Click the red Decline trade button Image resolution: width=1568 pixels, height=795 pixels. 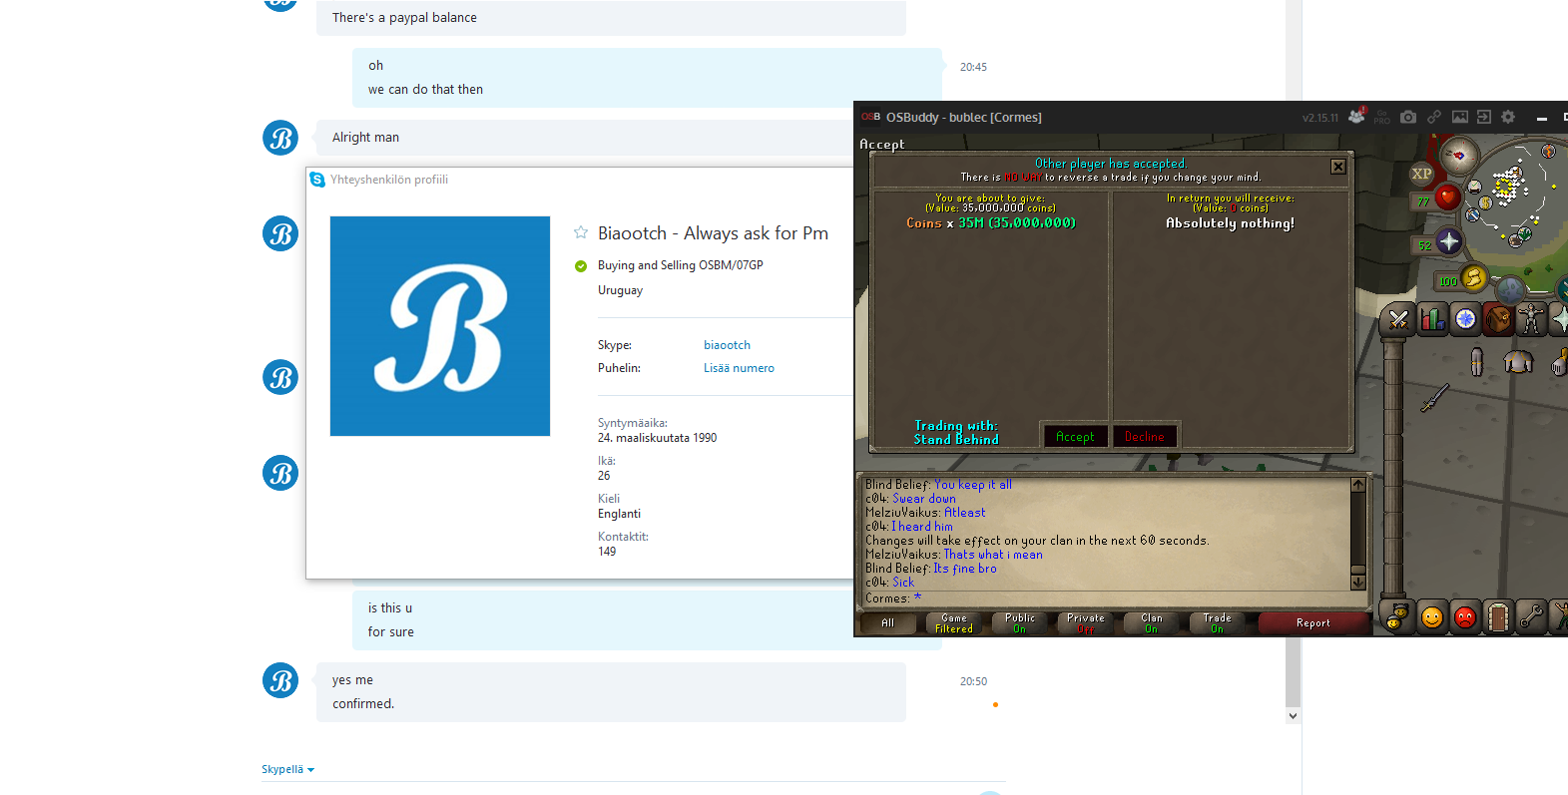click(1145, 436)
